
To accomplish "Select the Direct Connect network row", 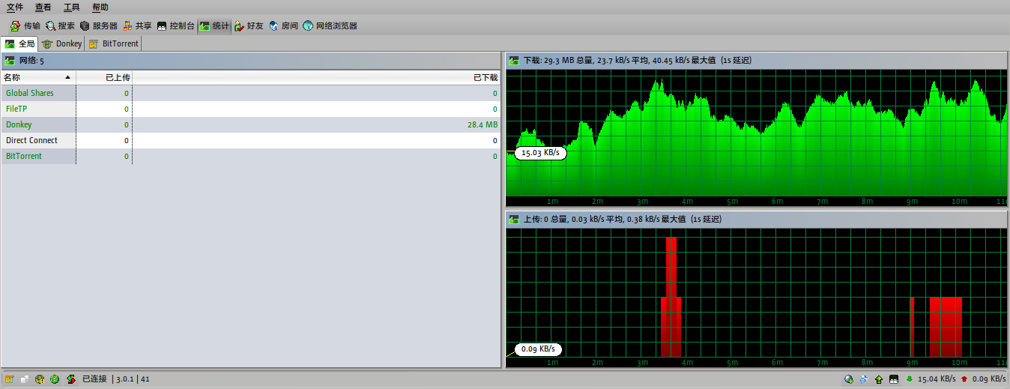I will click(x=250, y=140).
